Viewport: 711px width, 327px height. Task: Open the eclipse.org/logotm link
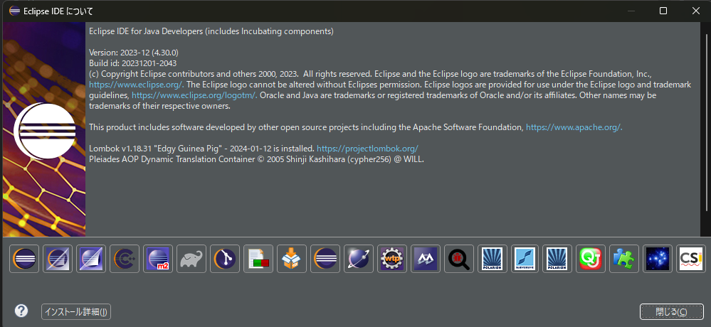[194, 95]
